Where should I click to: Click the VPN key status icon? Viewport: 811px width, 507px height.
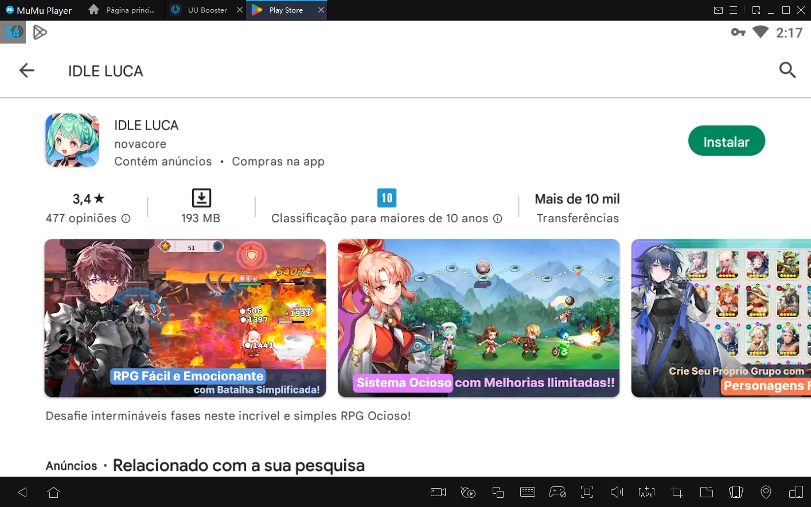click(x=738, y=32)
